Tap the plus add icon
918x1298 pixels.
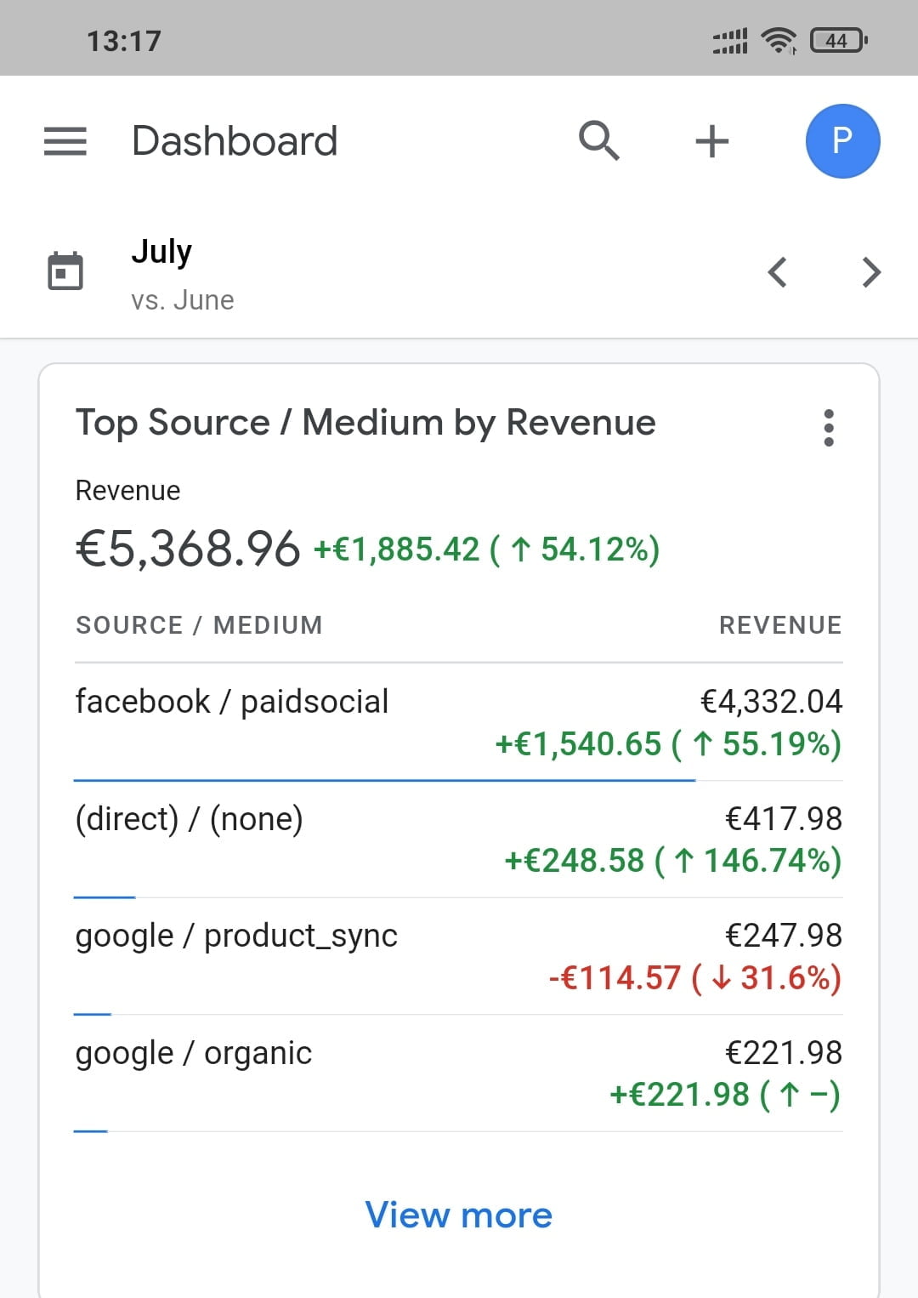coord(711,141)
